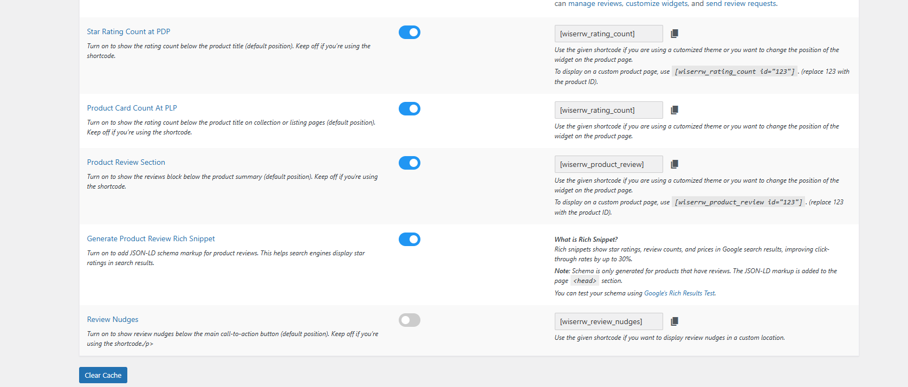The width and height of the screenshot is (908, 387).
Task: Follow the manage reviews link
Action: [595, 4]
